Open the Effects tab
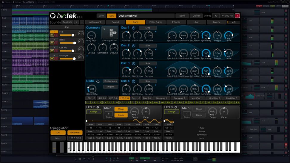 click(x=176, y=22)
